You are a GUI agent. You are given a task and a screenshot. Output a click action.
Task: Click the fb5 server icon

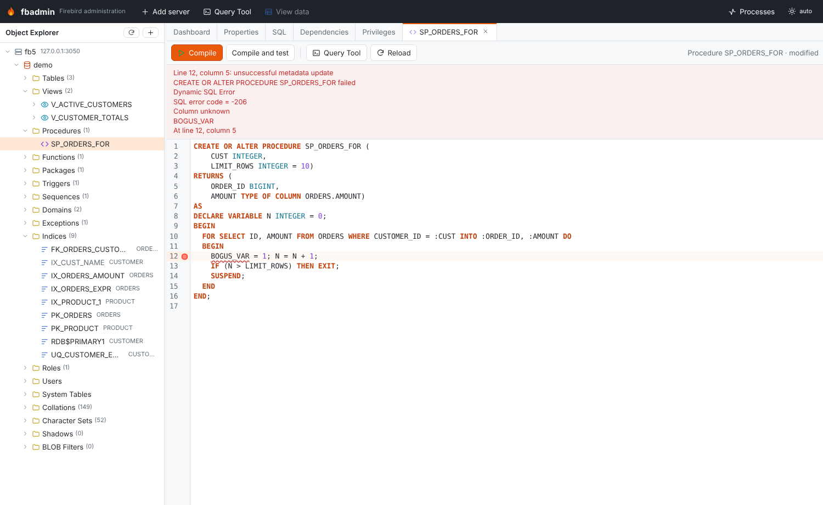pos(18,52)
